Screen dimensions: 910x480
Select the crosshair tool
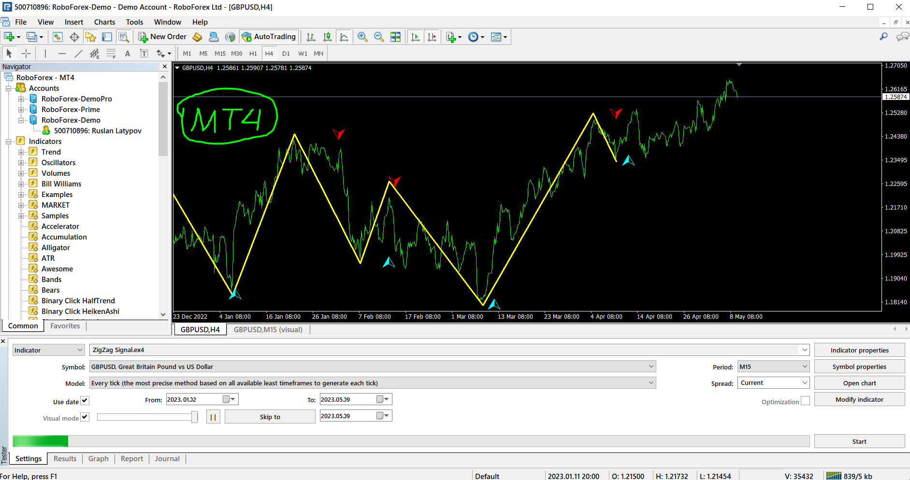point(26,53)
